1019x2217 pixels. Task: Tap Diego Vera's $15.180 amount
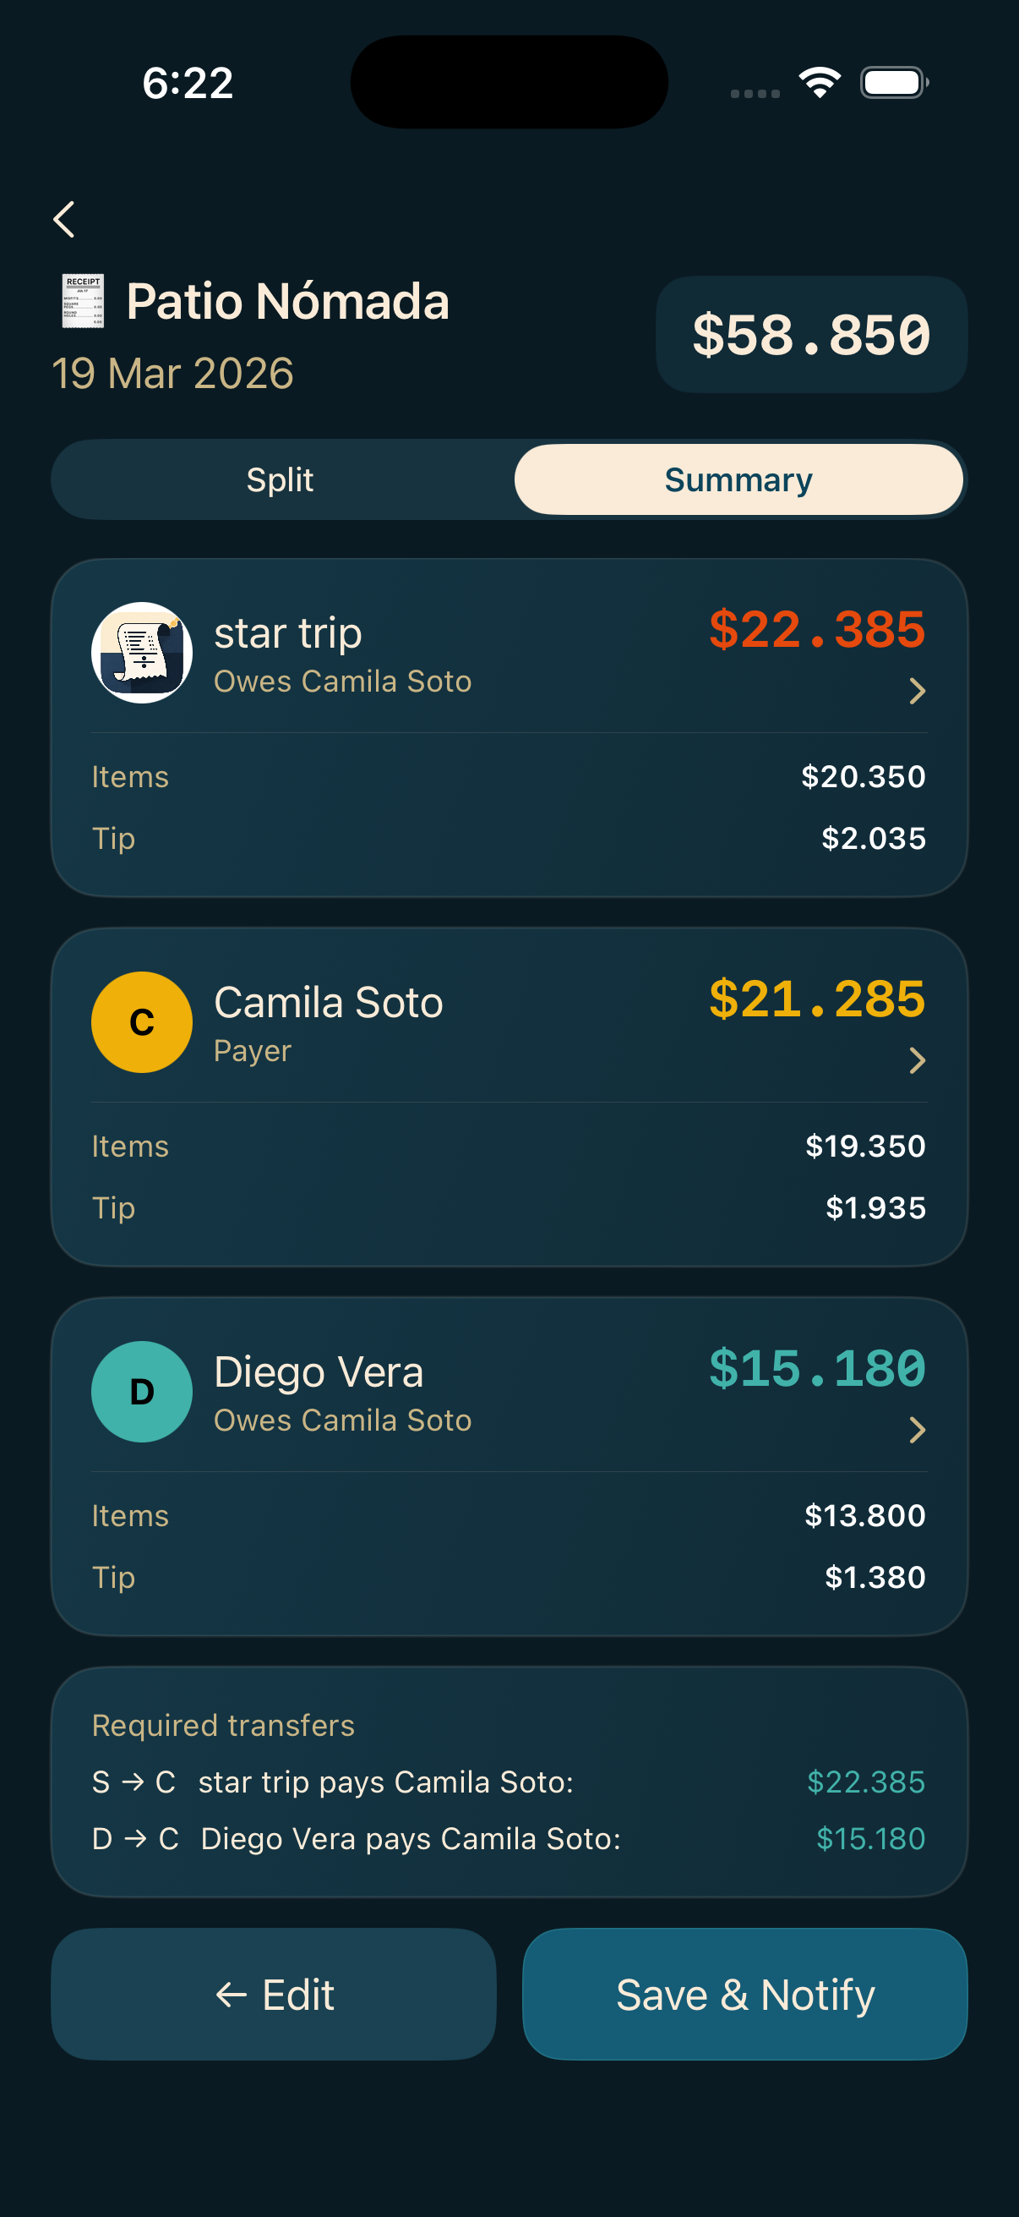pyautogui.click(x=816, y=1368)
